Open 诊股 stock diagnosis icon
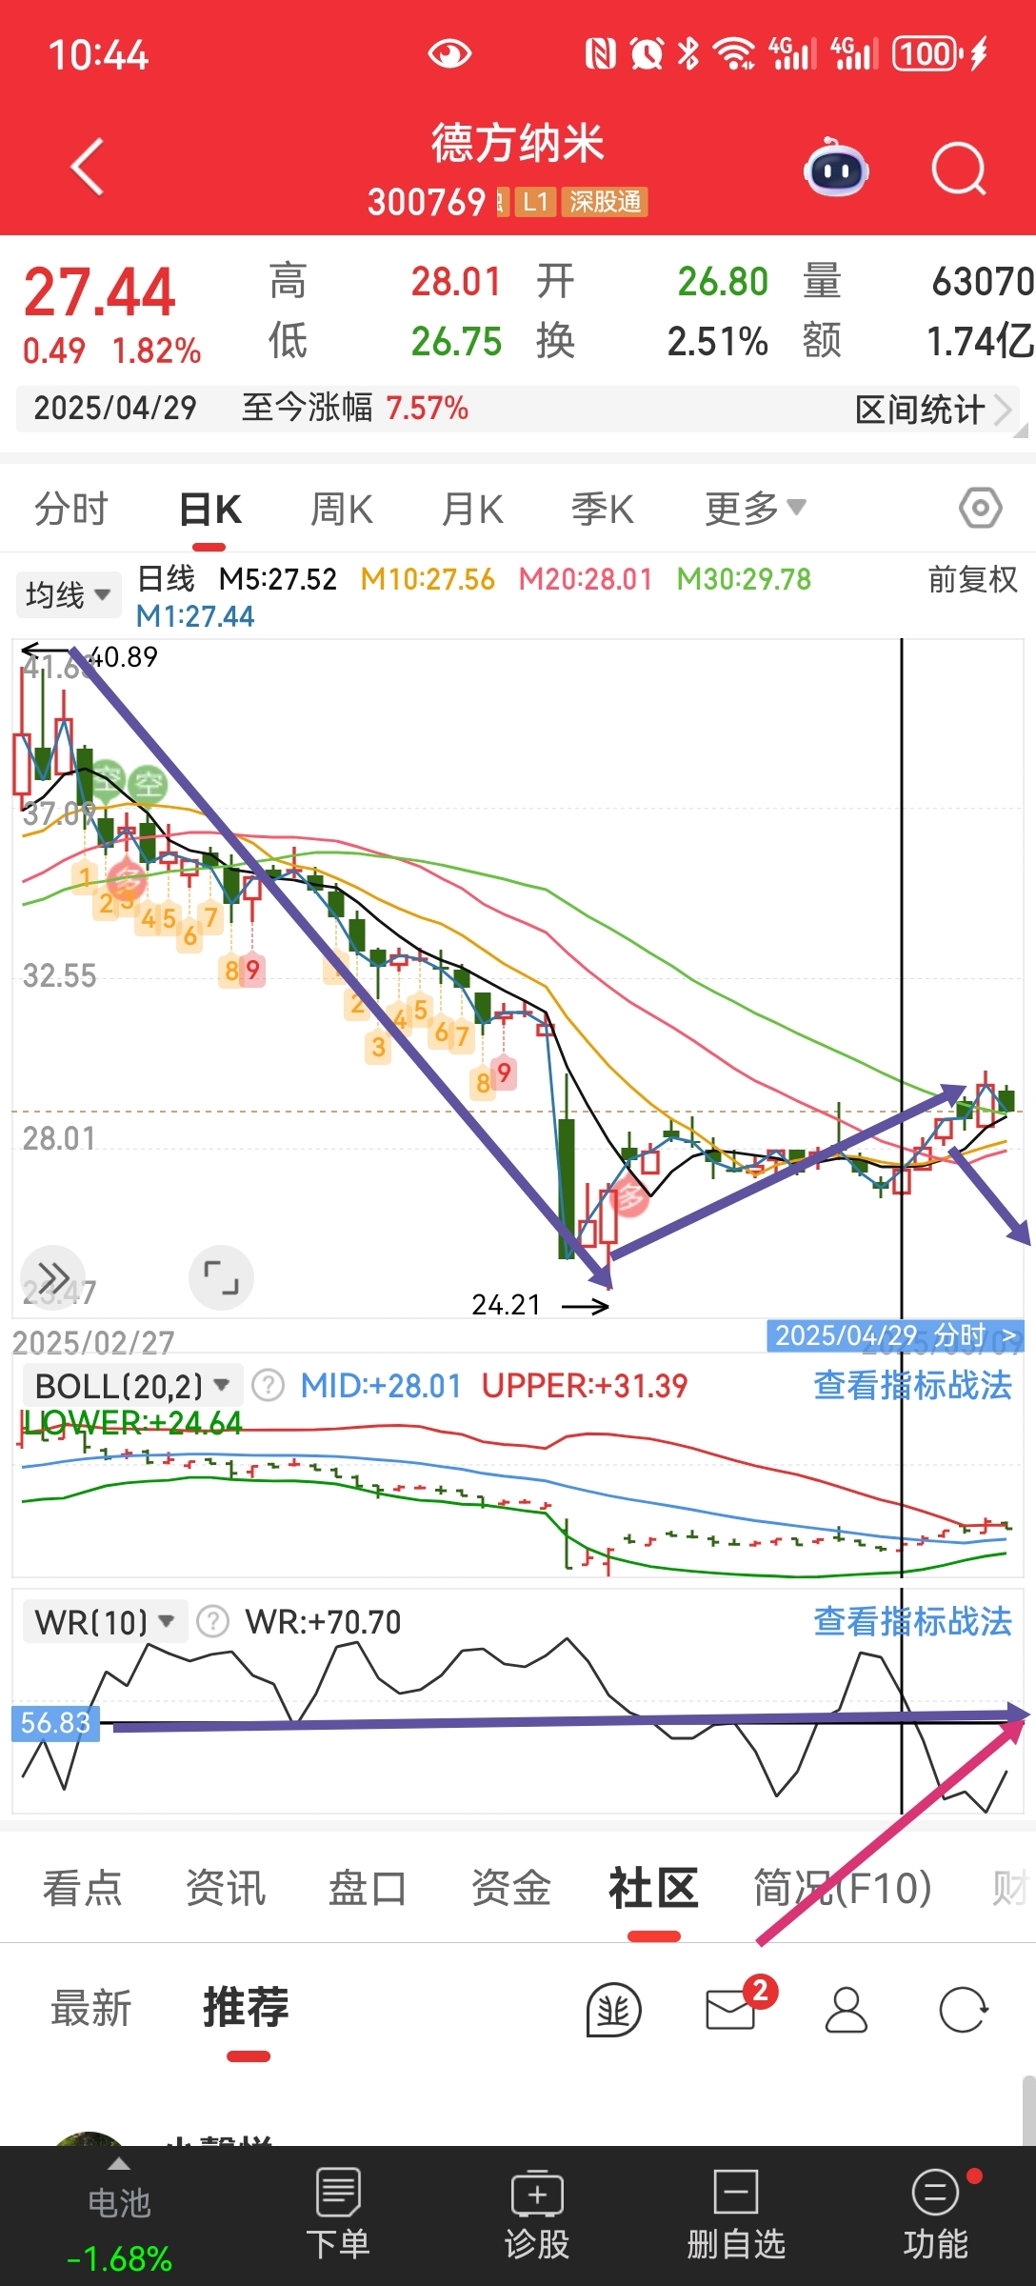Screen dimensions: 1036x2286 pyautogui.click(x=537, y=2214)
